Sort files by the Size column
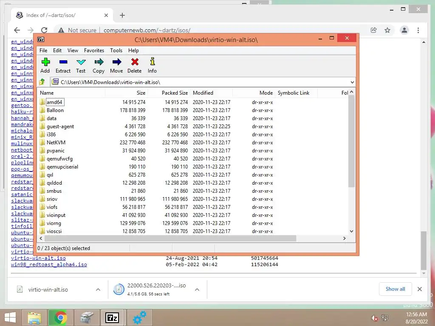The height and width of the screenshot is (326, 435). pos(126,93)
